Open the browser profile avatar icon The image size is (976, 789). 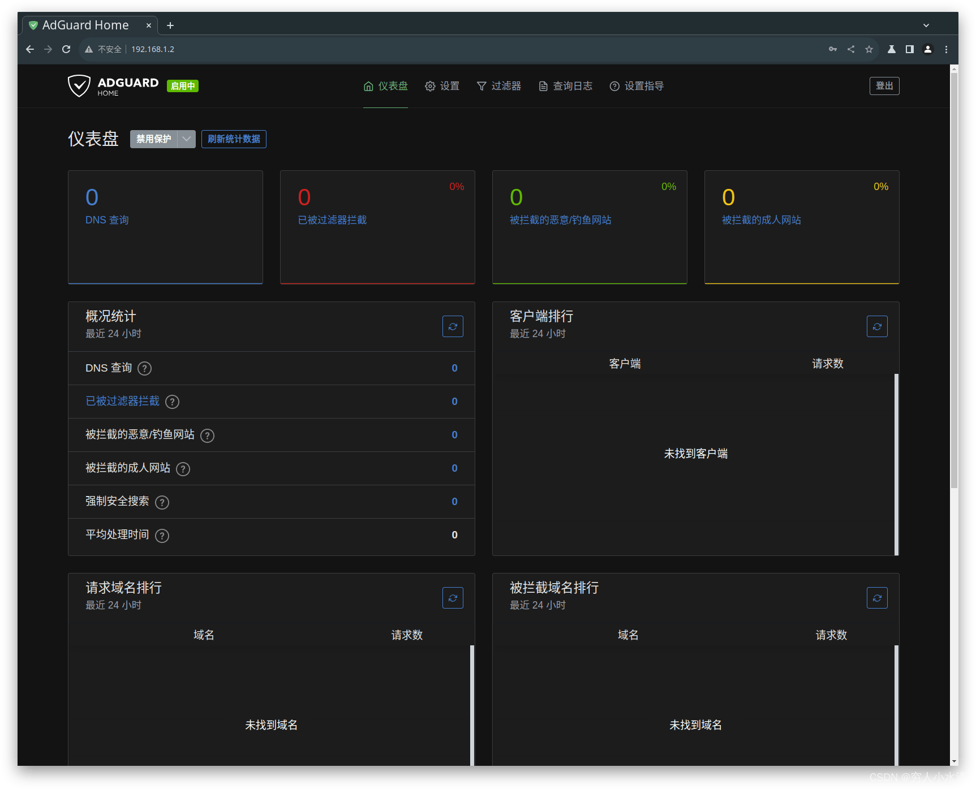point(928,49)
